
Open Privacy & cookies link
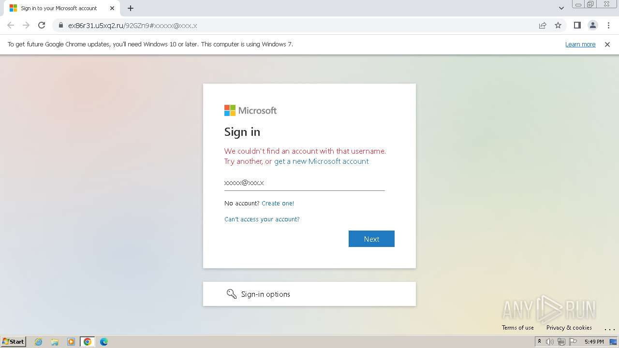pyautogui.click(x=569, y=328)
